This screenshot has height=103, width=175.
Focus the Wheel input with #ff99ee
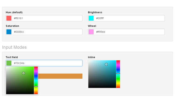(126, 32)
